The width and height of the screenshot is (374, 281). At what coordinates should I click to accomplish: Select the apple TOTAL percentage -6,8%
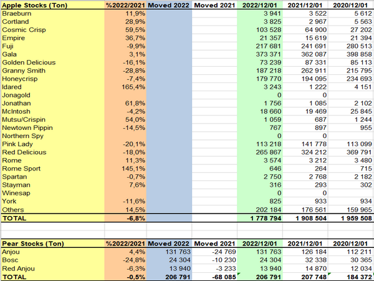tap(125, 219)
